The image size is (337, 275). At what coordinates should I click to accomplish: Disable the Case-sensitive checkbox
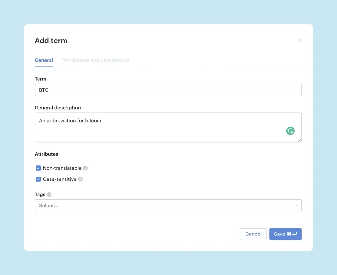click(38, 179)
